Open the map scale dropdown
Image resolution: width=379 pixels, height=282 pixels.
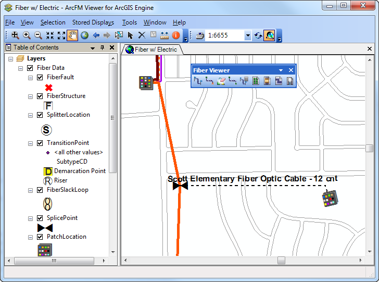(248, 35)
